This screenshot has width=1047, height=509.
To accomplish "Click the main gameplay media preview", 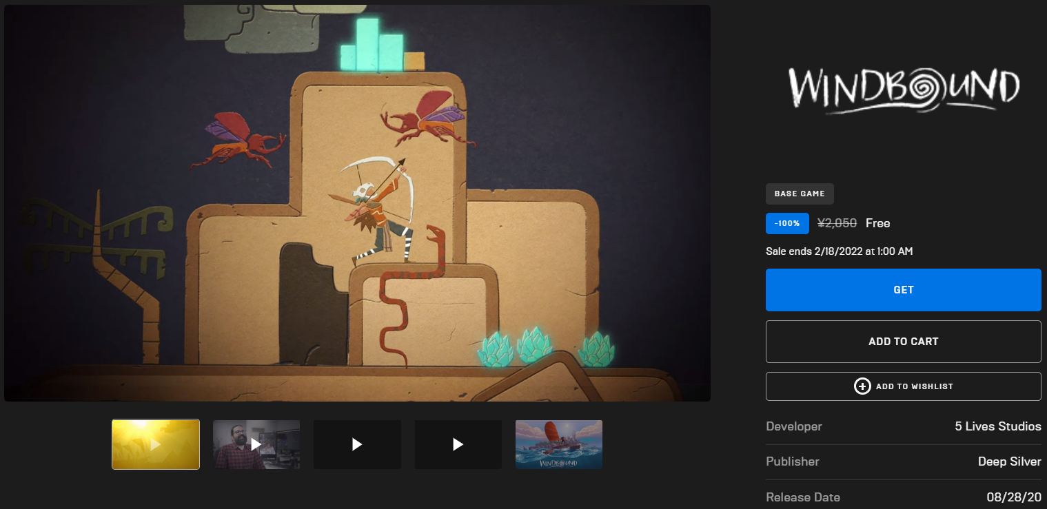I will coord(357,203).
